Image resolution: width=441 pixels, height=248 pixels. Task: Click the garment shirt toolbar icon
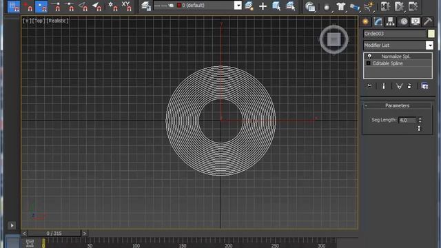tap(341, 7)
